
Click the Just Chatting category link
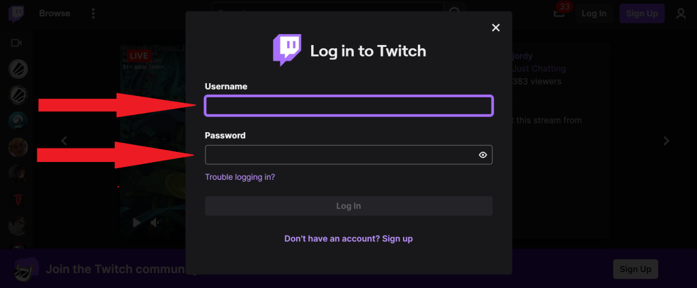538,69
